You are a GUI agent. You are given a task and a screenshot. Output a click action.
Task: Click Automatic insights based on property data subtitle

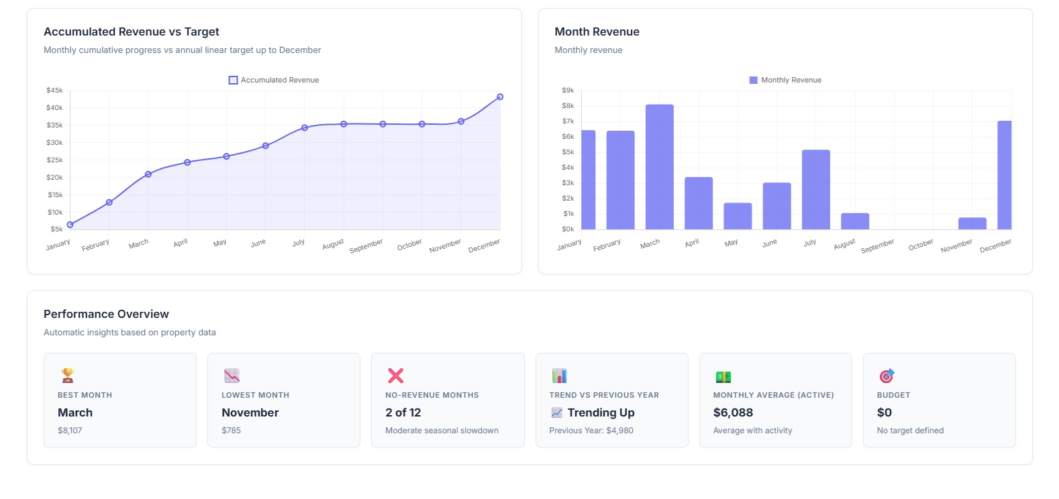[x=130, y=333]
